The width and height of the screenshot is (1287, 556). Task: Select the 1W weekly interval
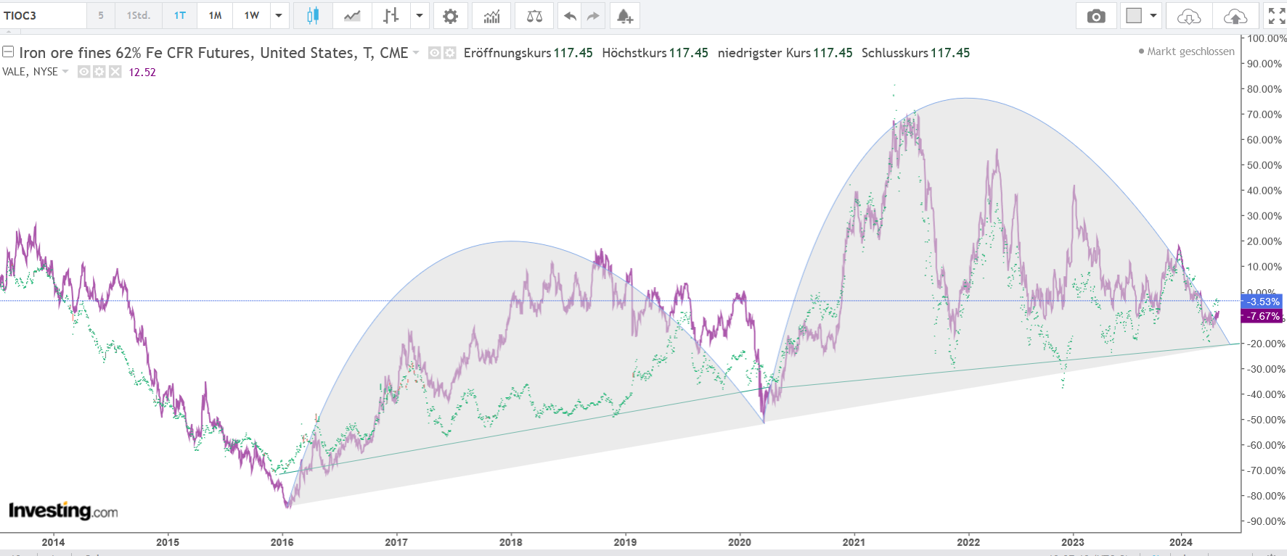[252, 16]
